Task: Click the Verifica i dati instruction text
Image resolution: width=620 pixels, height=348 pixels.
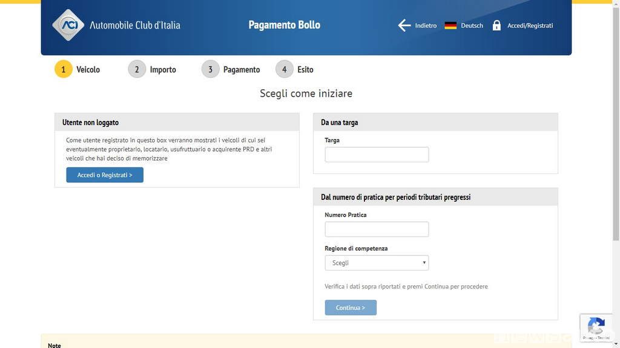Action: pos(406,286)
